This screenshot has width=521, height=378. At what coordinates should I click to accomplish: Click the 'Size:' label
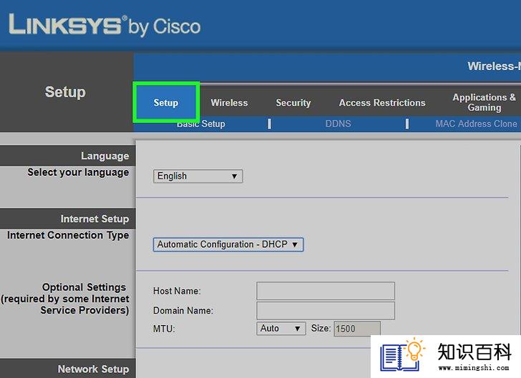(x=321, y=328)
